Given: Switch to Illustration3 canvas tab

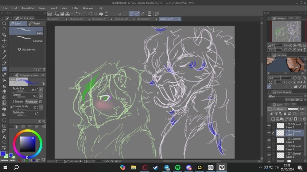Looking at the screenshot, I should pos(103,19).
